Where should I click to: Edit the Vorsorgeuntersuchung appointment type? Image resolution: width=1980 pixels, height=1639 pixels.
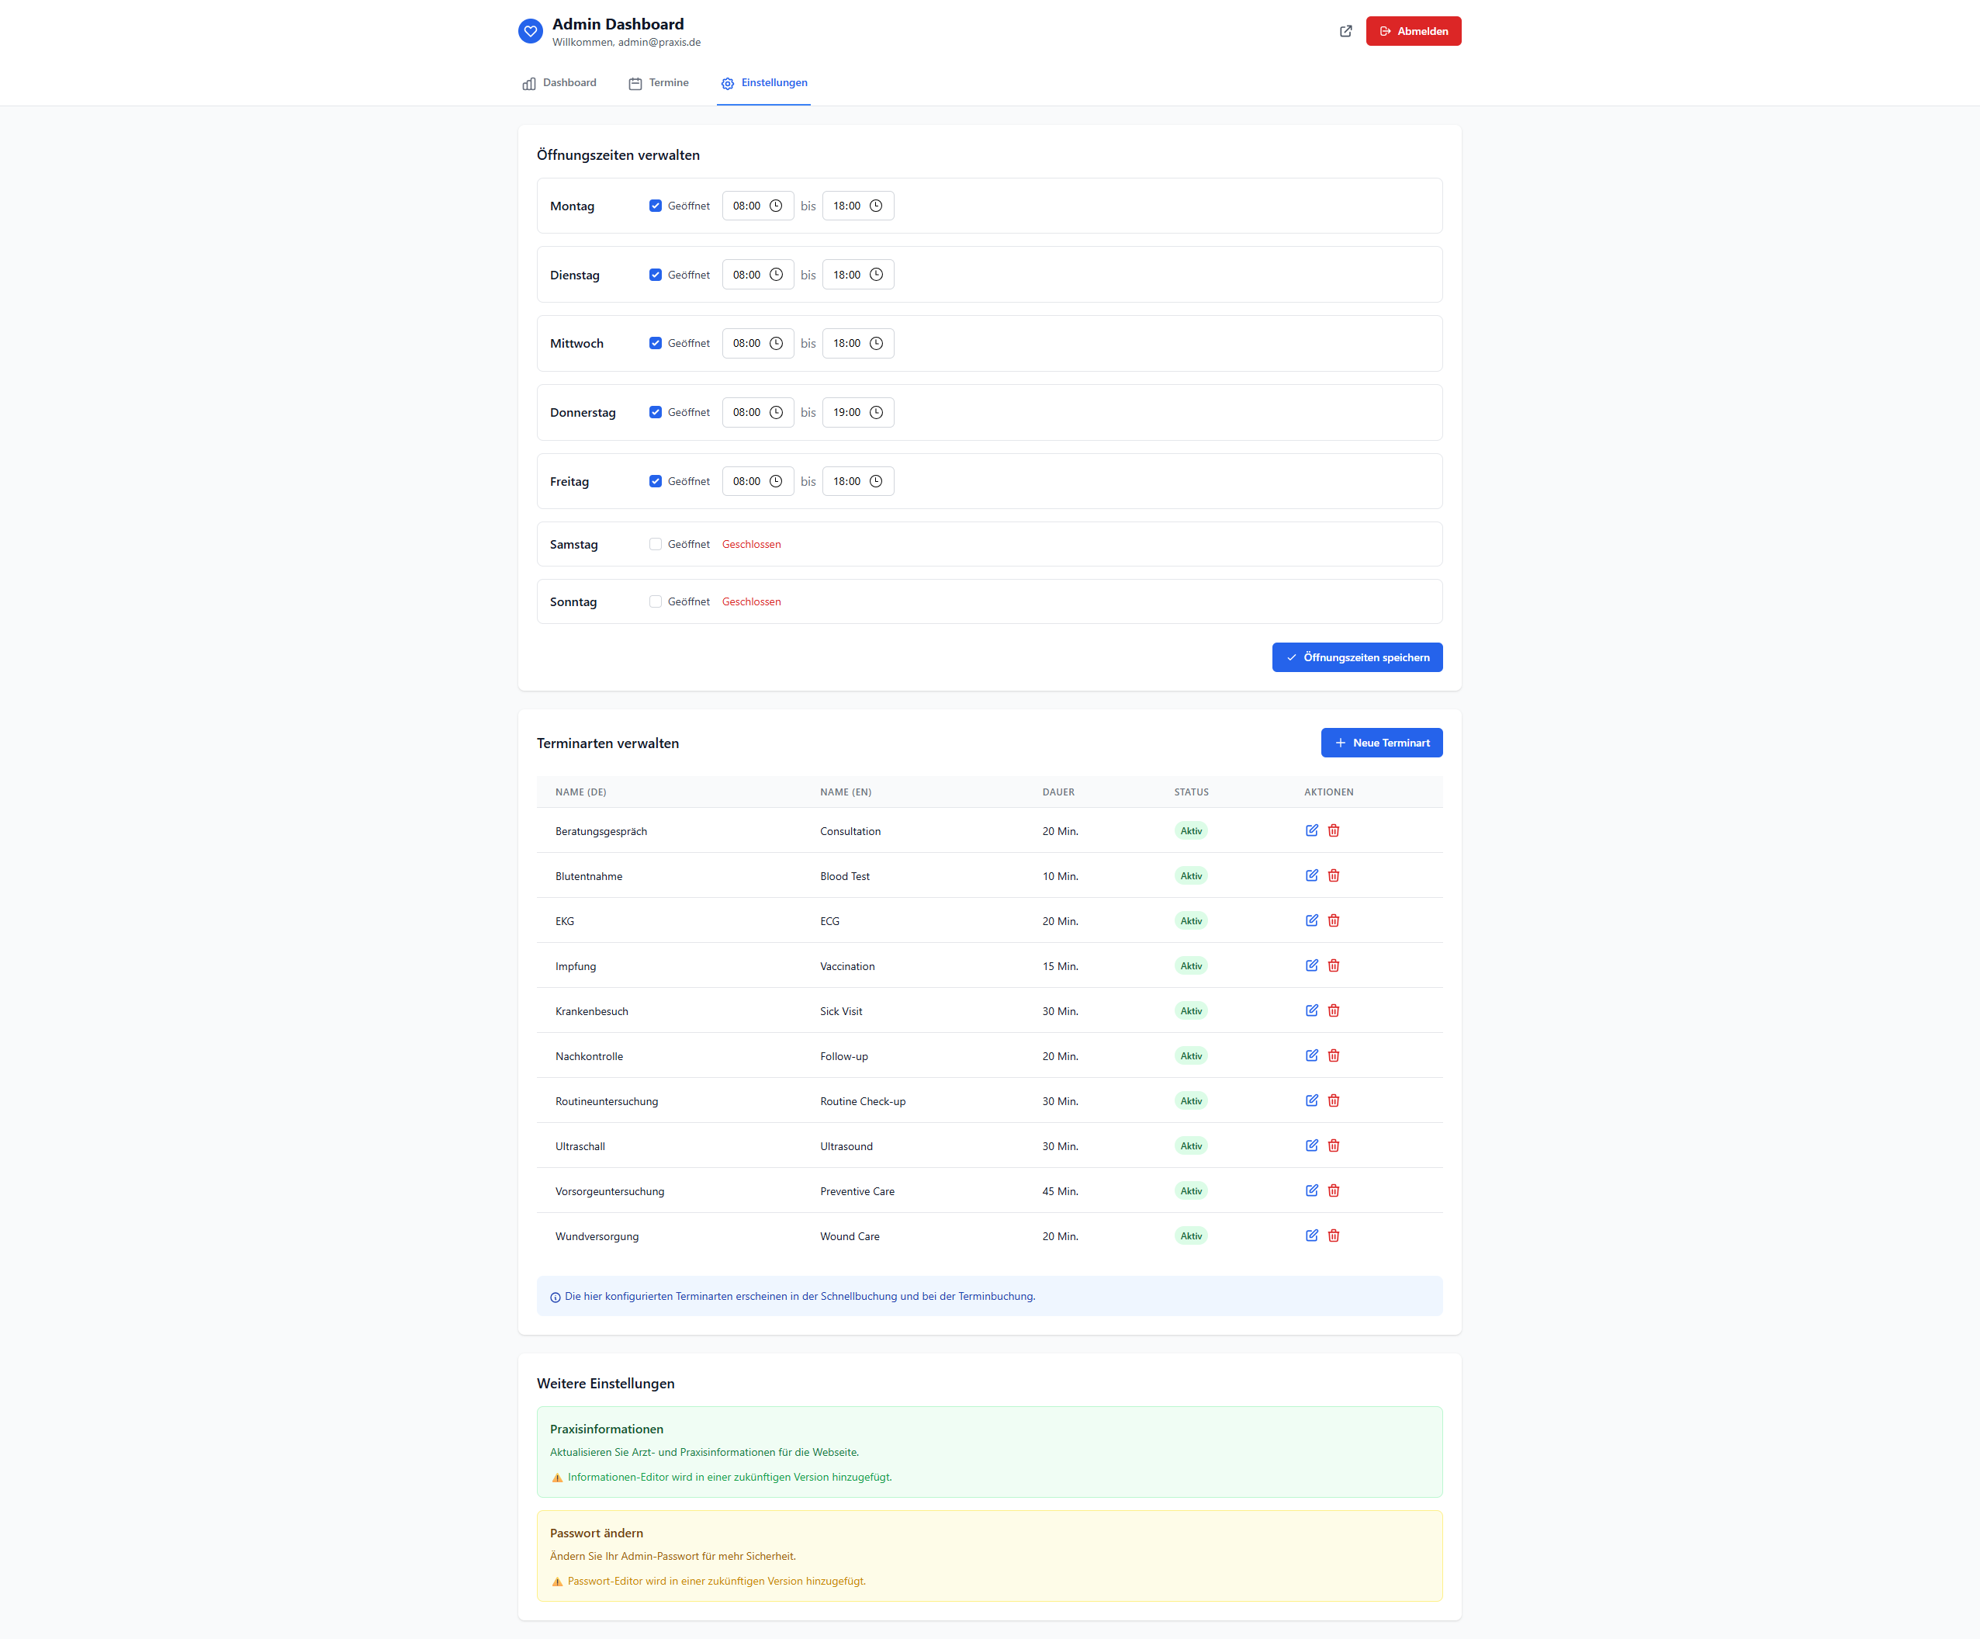tap(1311, 1190)
